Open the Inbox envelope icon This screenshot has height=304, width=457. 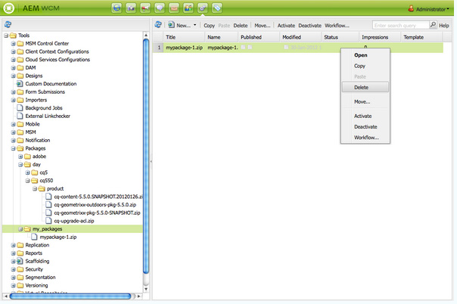coord(174,8)
